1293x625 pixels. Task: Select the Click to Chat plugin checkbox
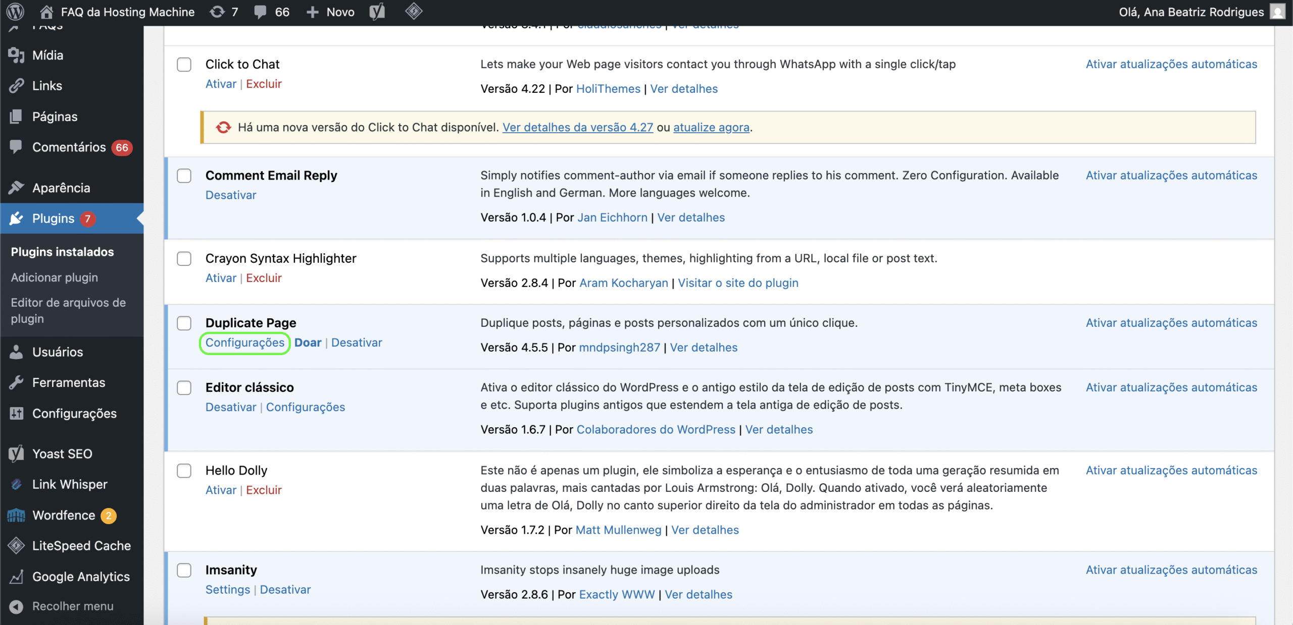coord(184,65)
